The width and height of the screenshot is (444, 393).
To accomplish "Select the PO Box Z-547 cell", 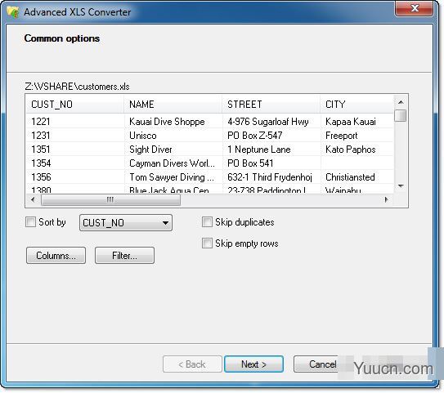I will pyautogui.click(x=271, y=136).
